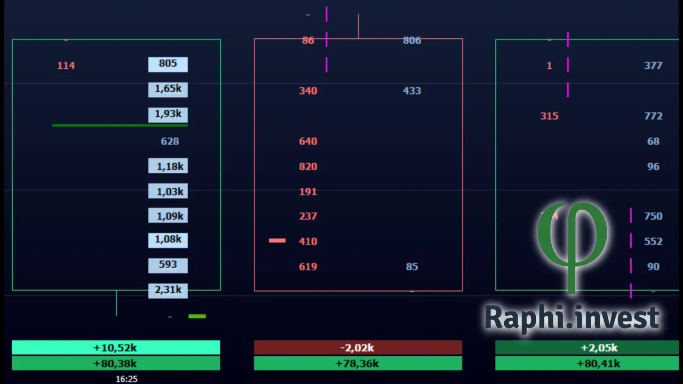Click the +78,36k cumulative delta bar
The image size is (683, 384).
pyautogui.click(x=358, y=363)
